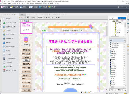Screen dimensions: 129x94
Task: Click the がん情報 navigation button
Action: click(26, 57)
